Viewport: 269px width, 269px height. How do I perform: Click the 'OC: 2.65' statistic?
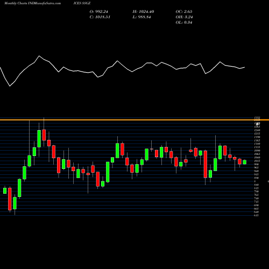[x=184, y=12]
